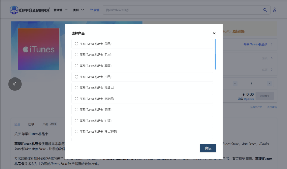Click the 立即购买 buy now button
Viewport: 287px width, 169px height.
point(265,96)
